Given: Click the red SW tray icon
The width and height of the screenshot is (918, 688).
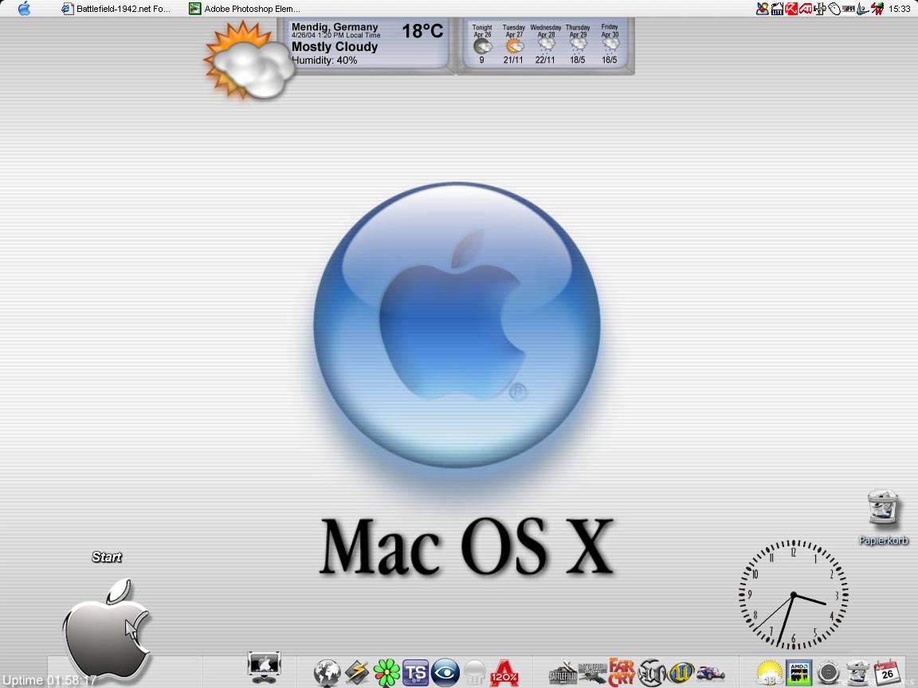Looking at the screenshot, I should click(x=877, y=9).
